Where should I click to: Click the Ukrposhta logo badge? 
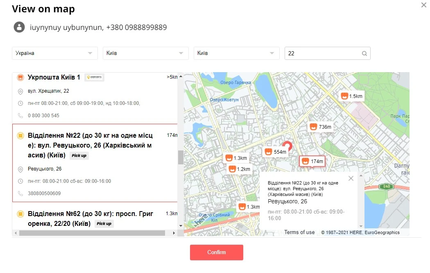tap(94, 77)
